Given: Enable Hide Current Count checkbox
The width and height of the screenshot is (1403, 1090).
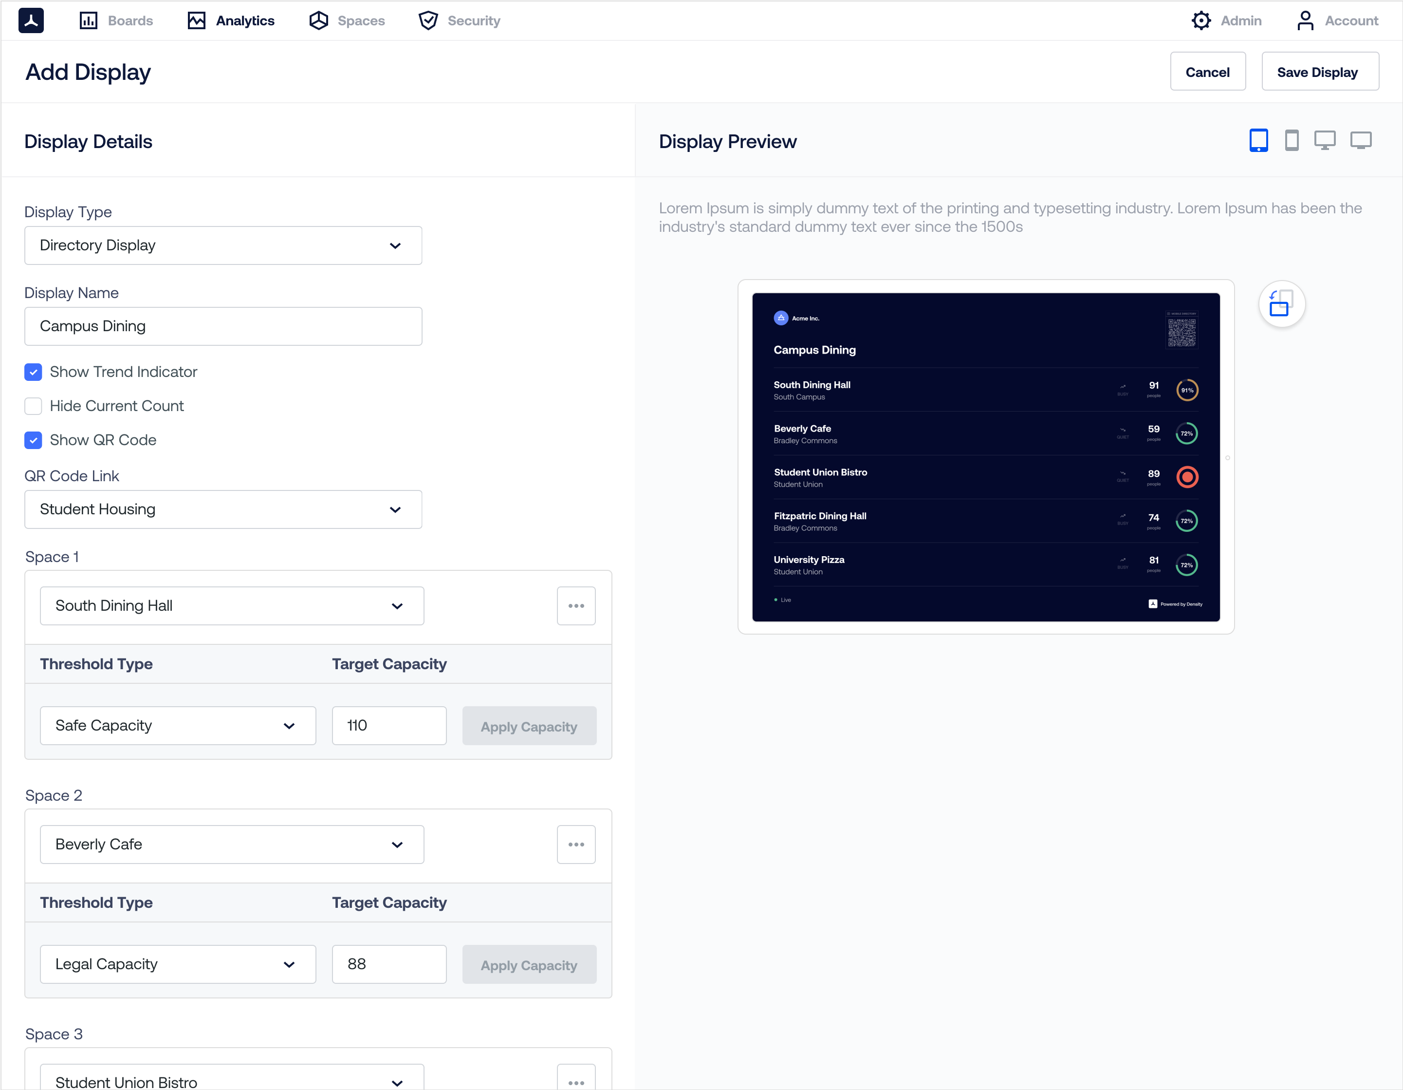Looking at the screenshot, I should [x=34, y=406].
